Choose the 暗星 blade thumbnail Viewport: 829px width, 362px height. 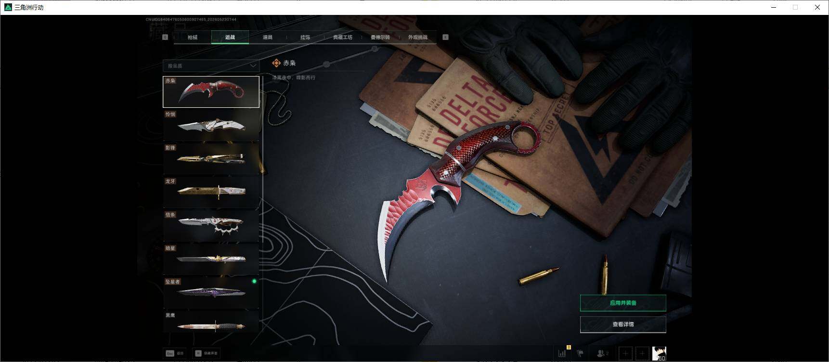[211, 259]
